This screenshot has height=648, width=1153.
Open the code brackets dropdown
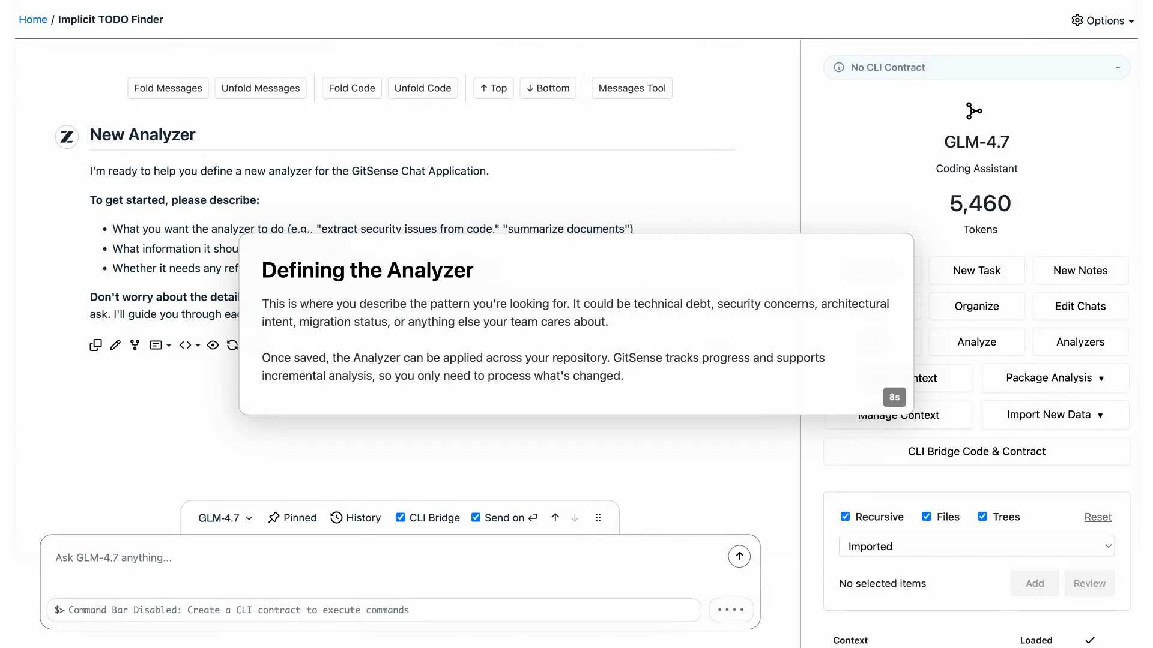click(x=190, y=345)
